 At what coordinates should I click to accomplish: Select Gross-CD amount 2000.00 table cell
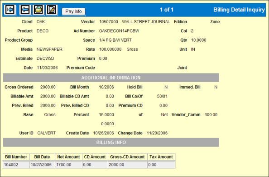(x=127, y=165)
